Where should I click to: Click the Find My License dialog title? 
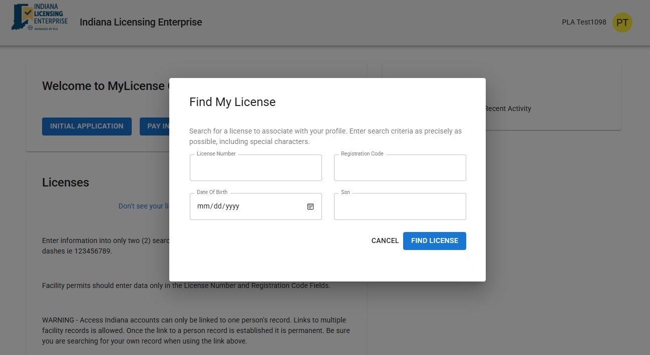click(232, 102)
